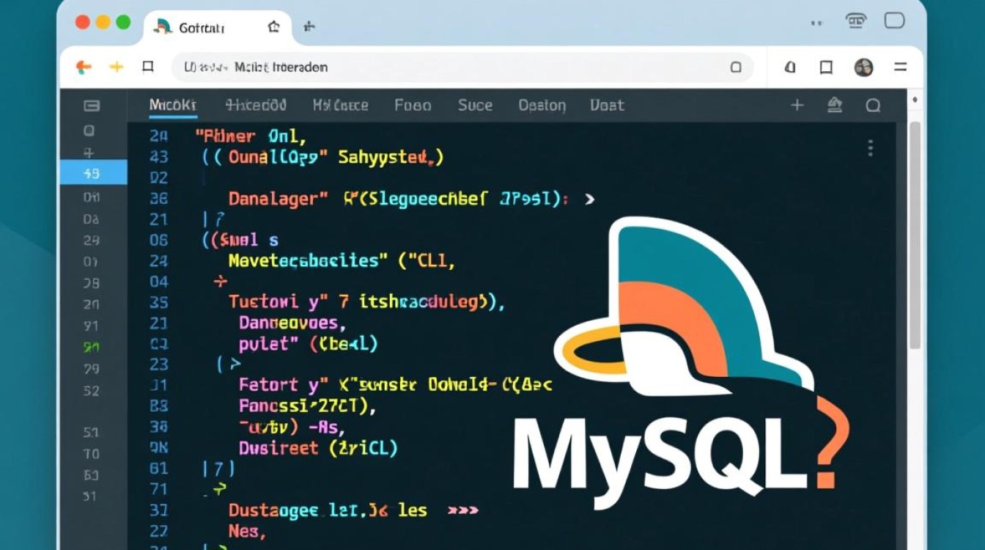Image resolution: width=985 pixels, height=550 pixels.
Task: Click the square icon left of address bar
Action: click(x=148, y=67)
